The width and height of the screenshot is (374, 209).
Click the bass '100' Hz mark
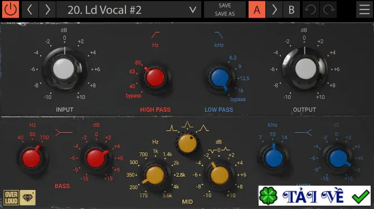coord(45,137)
